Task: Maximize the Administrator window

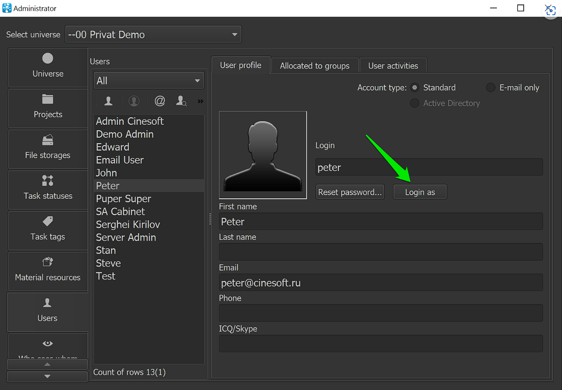Action: pos(521,8)
